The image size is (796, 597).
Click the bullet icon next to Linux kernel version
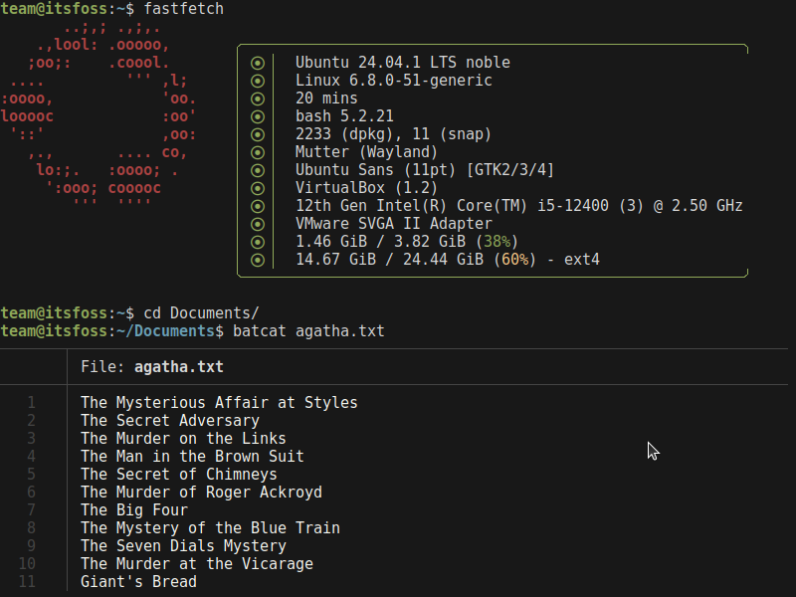(258, 80)
